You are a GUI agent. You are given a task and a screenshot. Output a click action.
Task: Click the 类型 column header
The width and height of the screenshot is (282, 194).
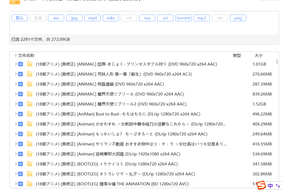237,56
